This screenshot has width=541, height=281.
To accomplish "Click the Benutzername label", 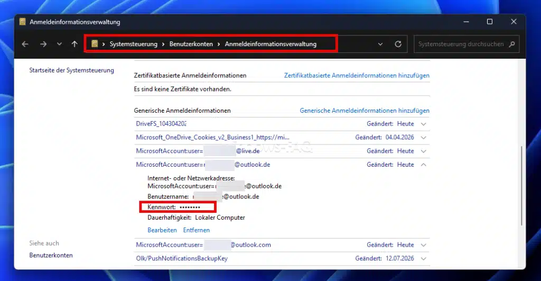I will [168, 197].
